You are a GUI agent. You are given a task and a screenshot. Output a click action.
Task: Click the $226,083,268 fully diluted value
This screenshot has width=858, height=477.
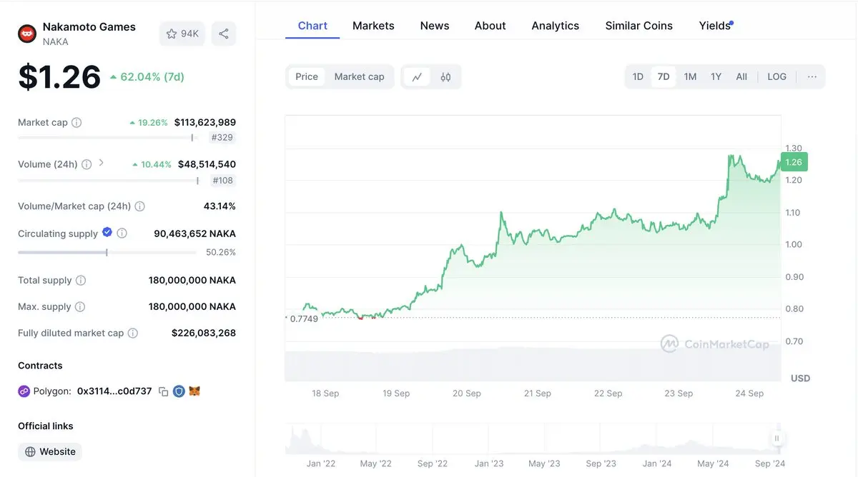pyautogui.click(x=204, y=333)
